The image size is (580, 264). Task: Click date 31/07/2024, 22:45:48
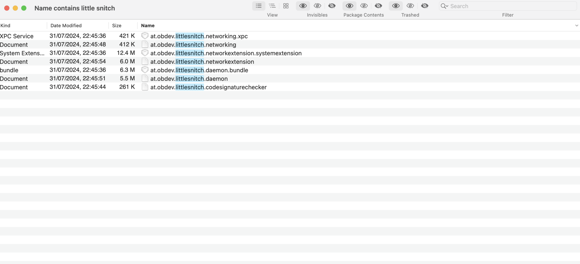(x=78, y=44)
